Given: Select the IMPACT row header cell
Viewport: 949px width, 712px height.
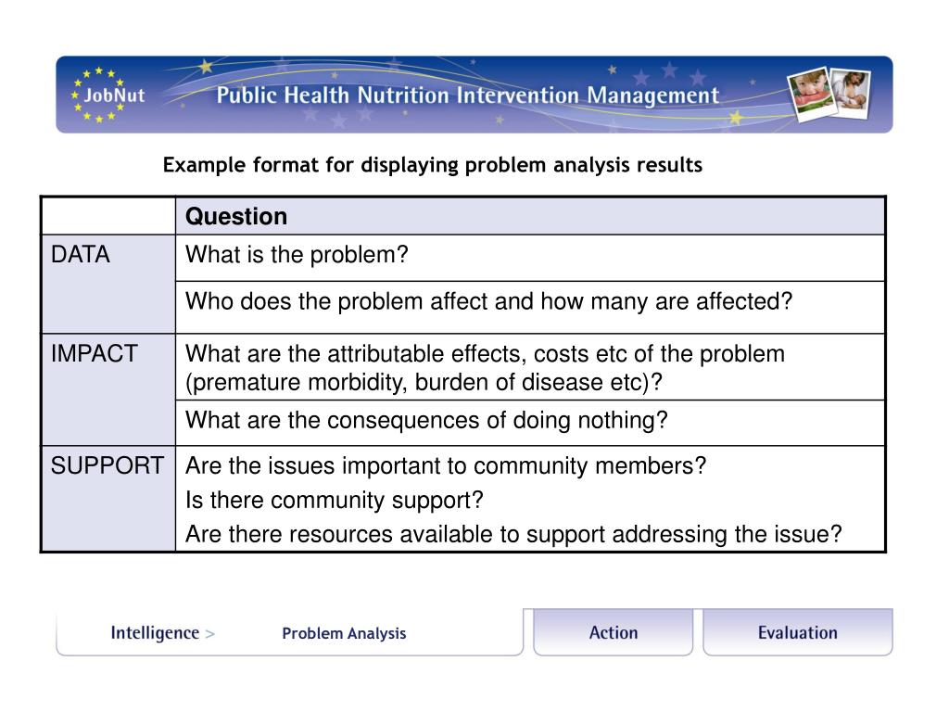Looking at the screenshot, I should tap(108, 389).
